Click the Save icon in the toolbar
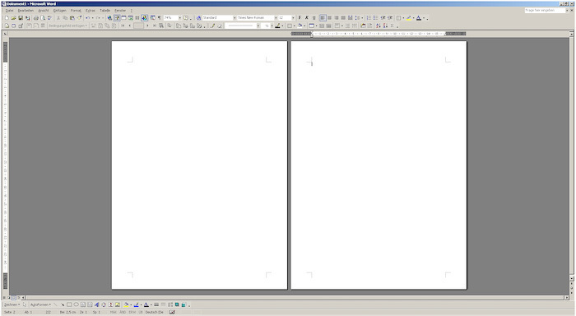This screenshot has width=576, height=316. pyautogui.click(x=21, y=17)
